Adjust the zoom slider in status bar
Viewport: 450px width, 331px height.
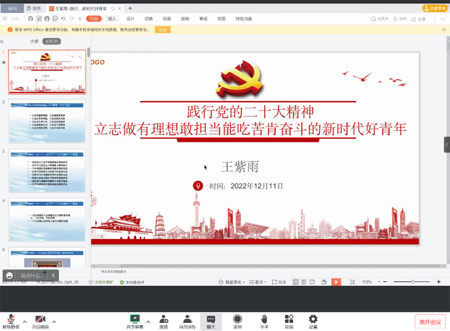(412, 282)
